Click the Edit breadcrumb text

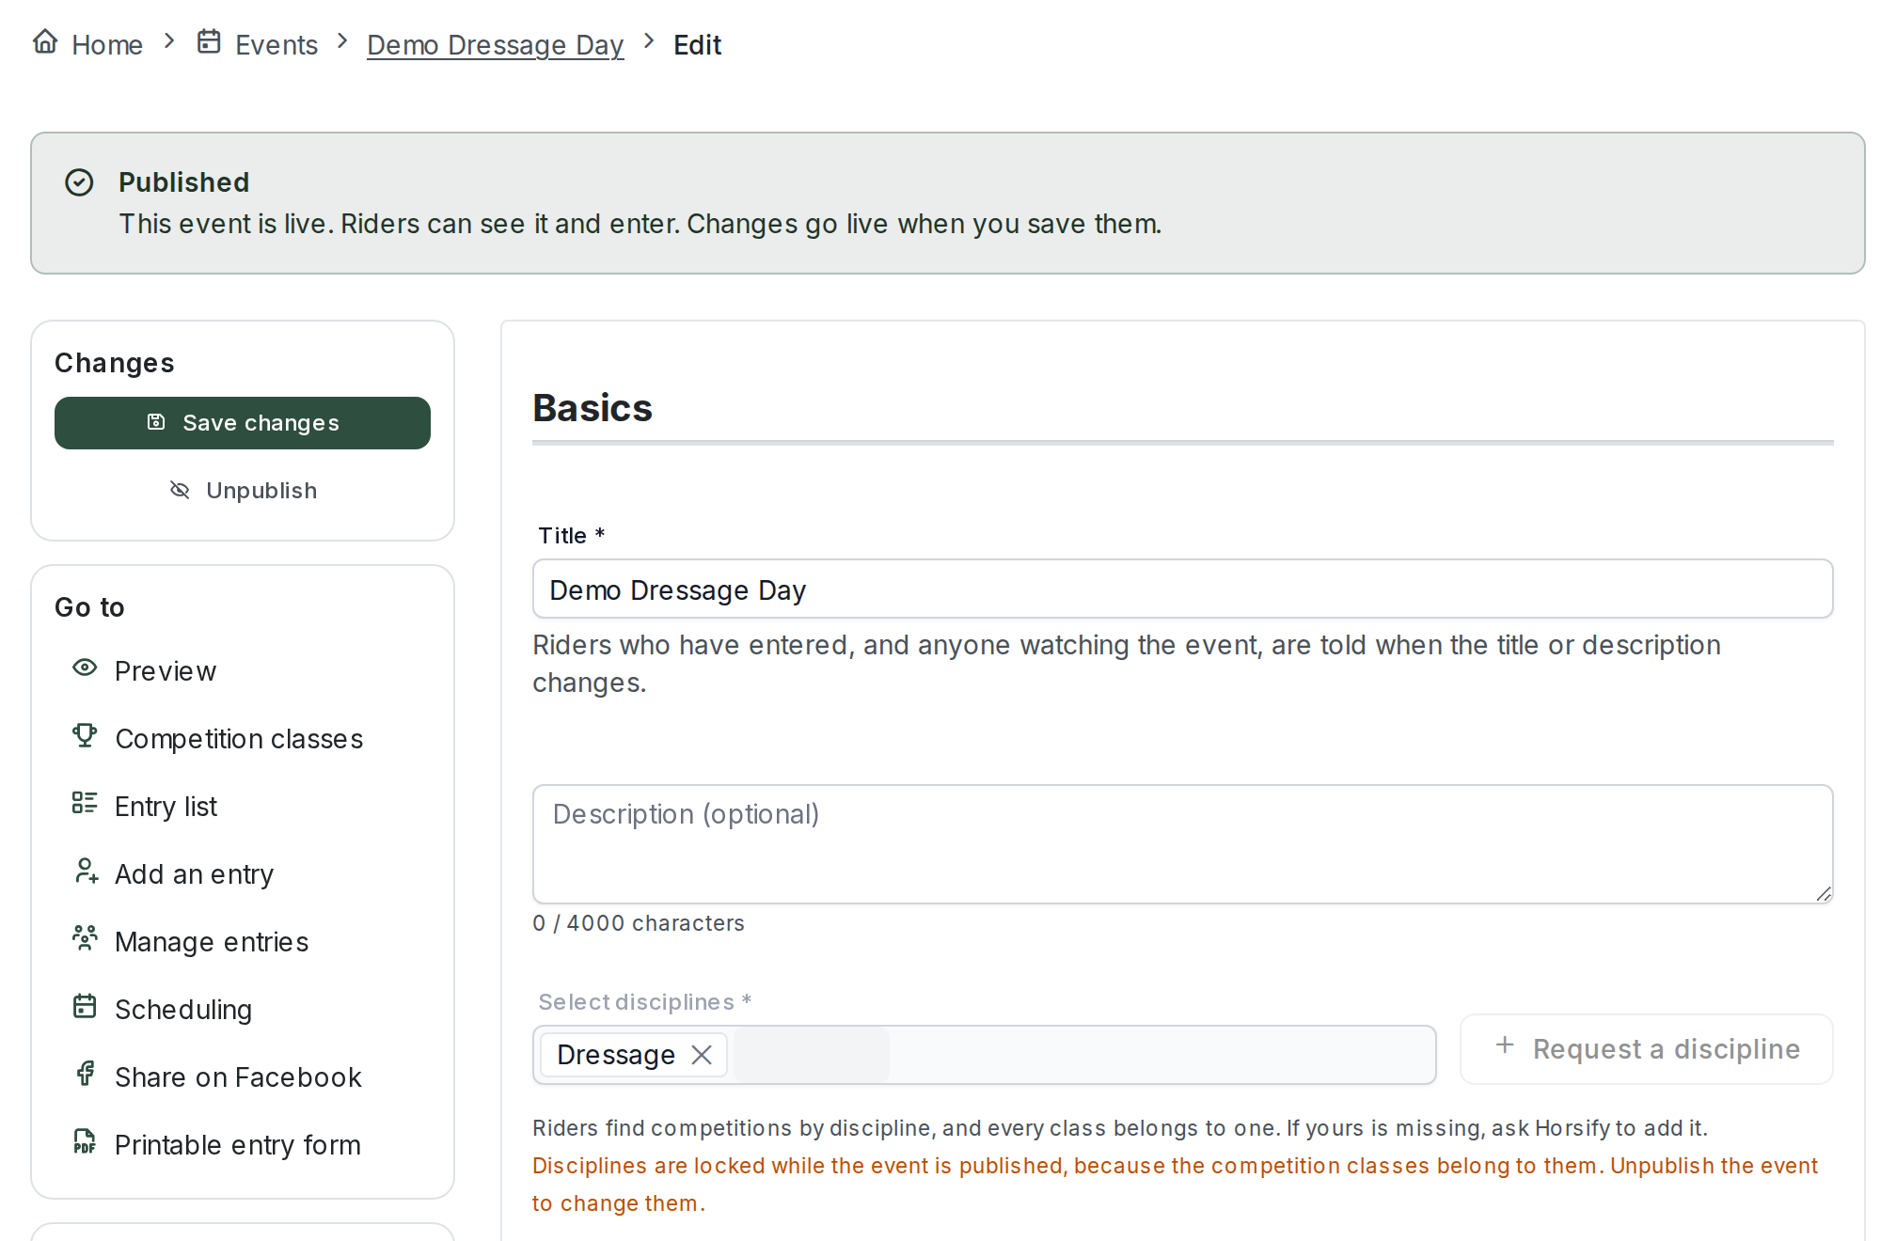pos(697,44)
